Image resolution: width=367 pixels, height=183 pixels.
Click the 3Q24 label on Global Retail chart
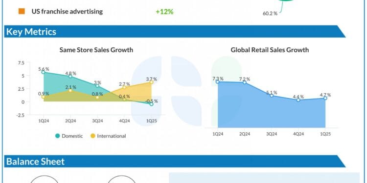pos(272,134)
